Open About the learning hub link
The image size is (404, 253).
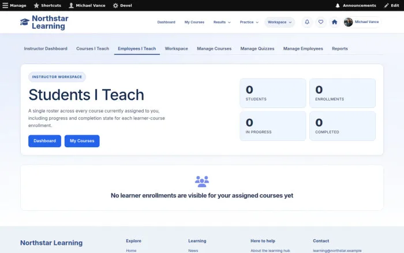(x=270, y=251)
